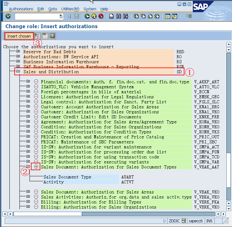Expand IS-SW variant maintenance node
This screenshot has height=227, width=232.
[x=28, y=147]
